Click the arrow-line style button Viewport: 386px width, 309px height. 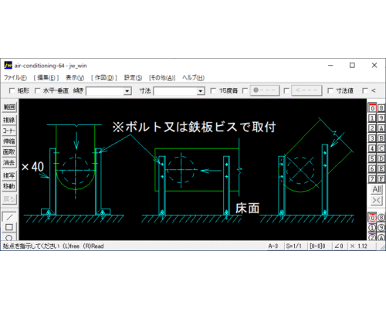306,90
